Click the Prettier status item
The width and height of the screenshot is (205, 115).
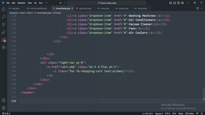click(190, 113)
